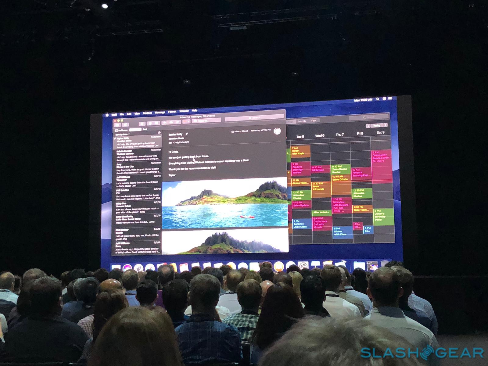The width and height of the screenshot is (488, 366).
Task: Select the Kristin Forster Thailand Markets email
Action: (x=138, y=155)
